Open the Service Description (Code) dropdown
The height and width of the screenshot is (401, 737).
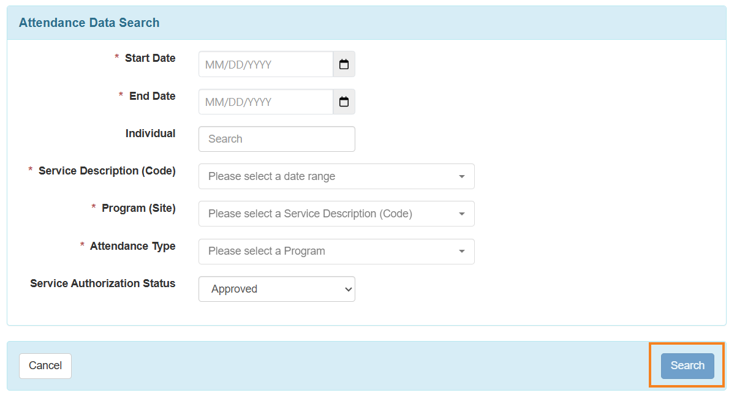336,176
